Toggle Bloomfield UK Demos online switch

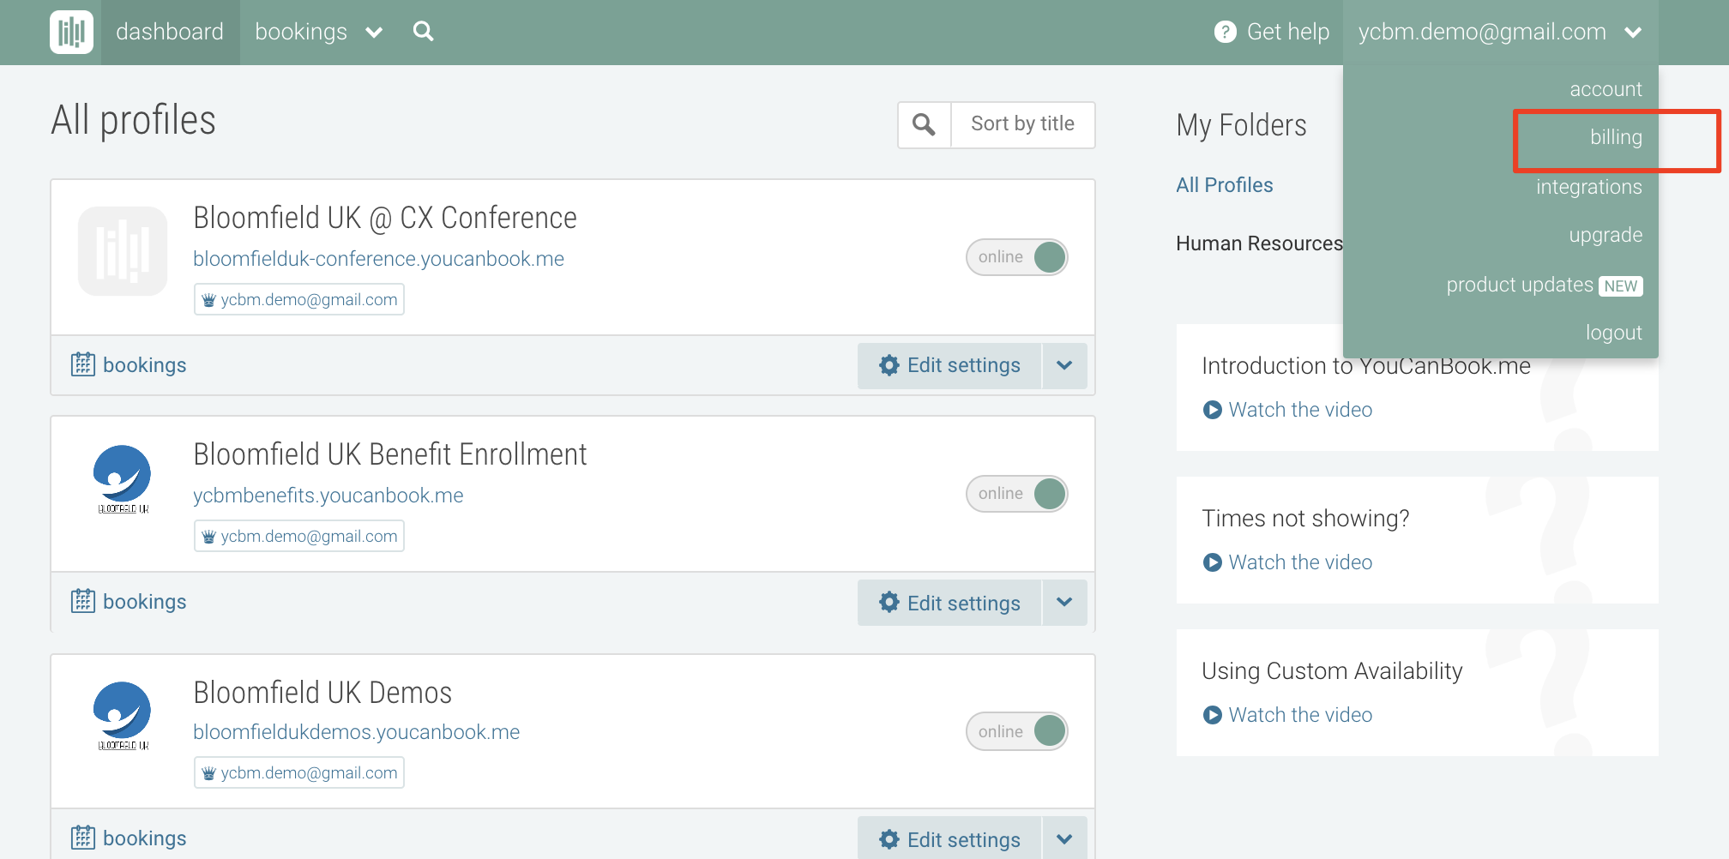(1017, 731)
